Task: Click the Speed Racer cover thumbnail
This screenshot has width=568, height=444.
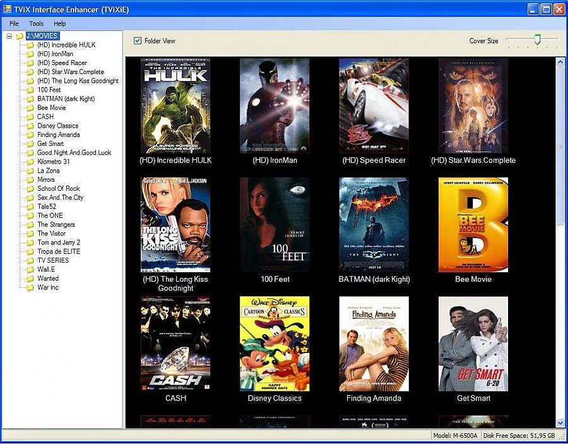Action: (x=374, y=106)
